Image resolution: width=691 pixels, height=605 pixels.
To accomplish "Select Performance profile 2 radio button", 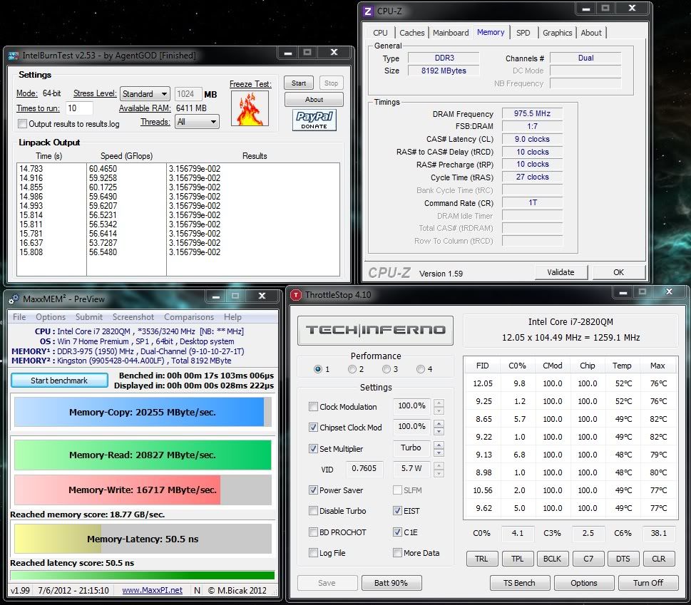I will tap(352, 369).
